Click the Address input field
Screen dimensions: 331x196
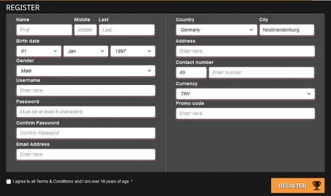point(245,51)
